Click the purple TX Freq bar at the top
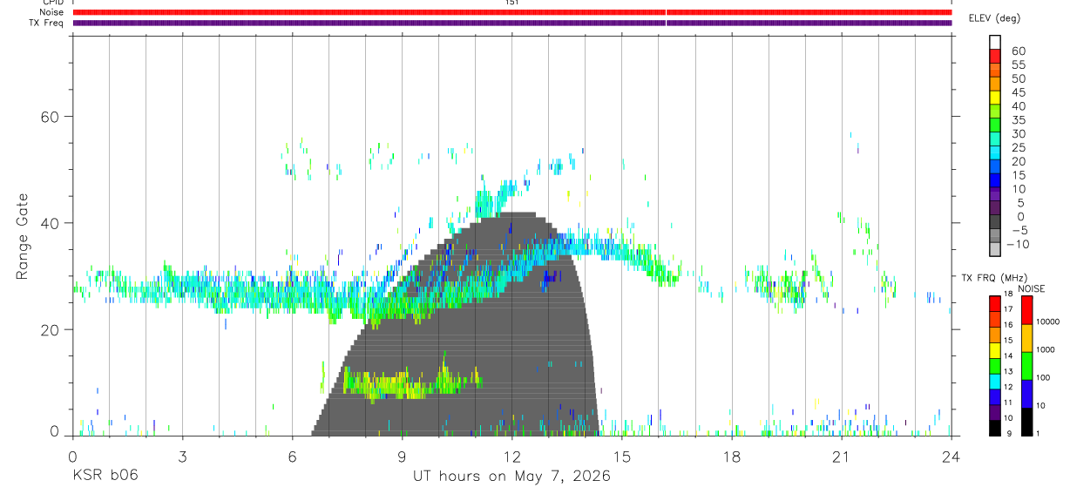The image size is (1070, 494). pos(512,23)
